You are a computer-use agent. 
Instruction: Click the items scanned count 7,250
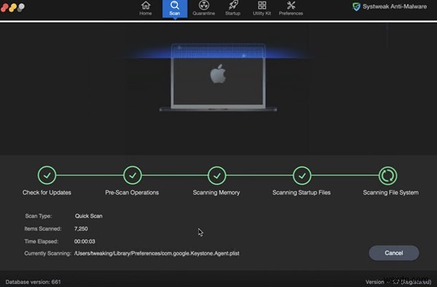(81, 229)
